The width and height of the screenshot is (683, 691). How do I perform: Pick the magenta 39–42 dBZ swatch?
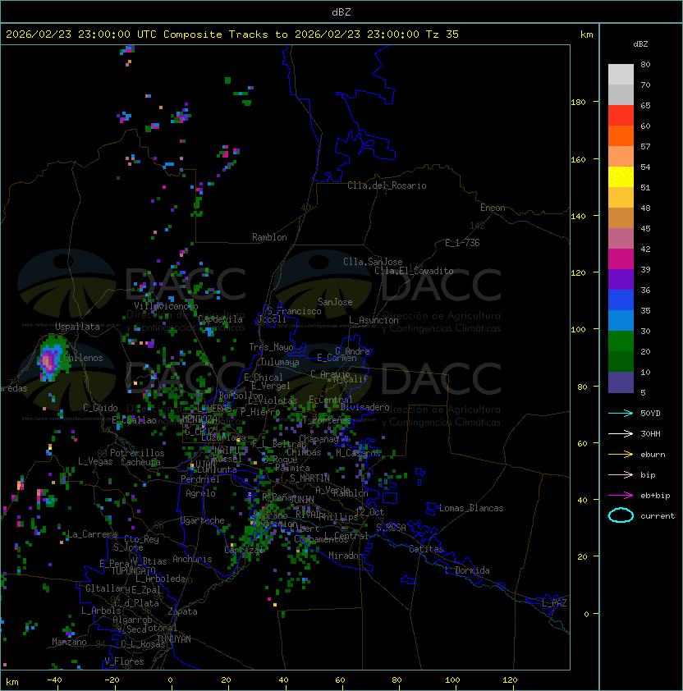[x=621, y=259]
